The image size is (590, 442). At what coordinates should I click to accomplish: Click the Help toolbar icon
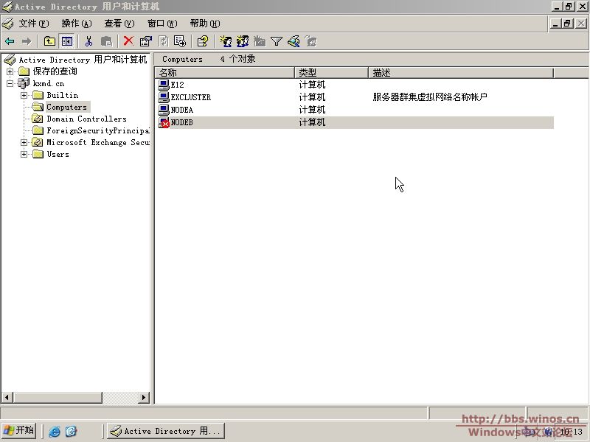coord(202,41)
